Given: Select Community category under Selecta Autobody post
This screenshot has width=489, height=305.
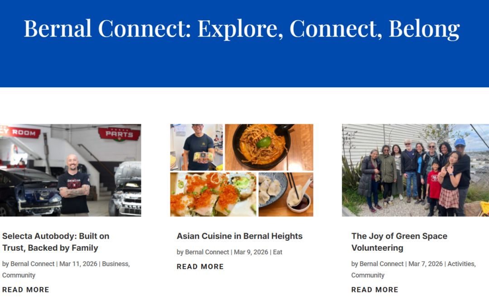Looking at the screenshot, I should tap(19, 275).
